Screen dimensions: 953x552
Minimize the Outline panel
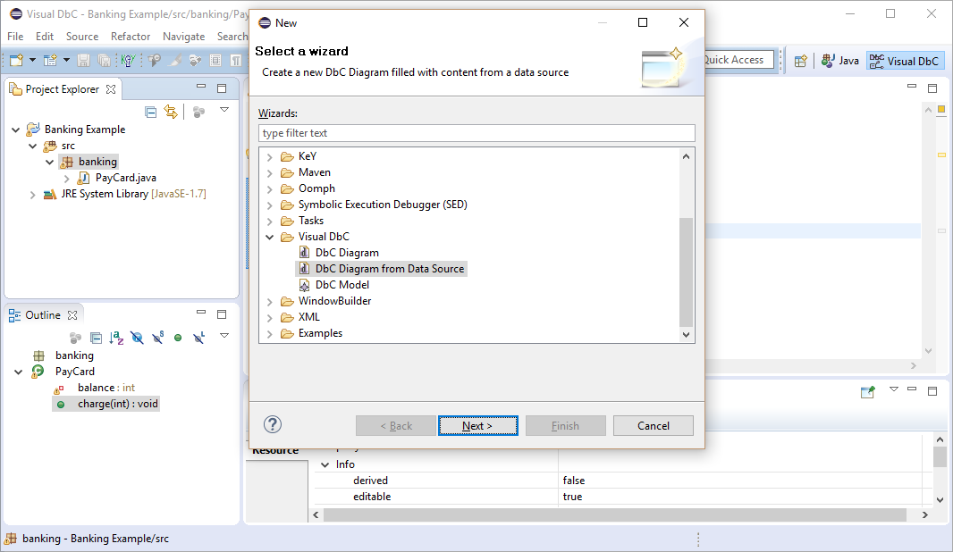point(201,313)
